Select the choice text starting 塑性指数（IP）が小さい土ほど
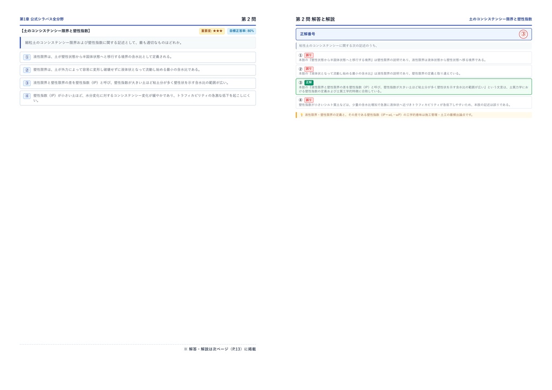552x390 pixels. click(142, 97)
